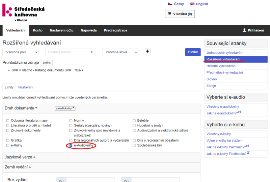Click the Změnit sources button

tap(47, 63)
